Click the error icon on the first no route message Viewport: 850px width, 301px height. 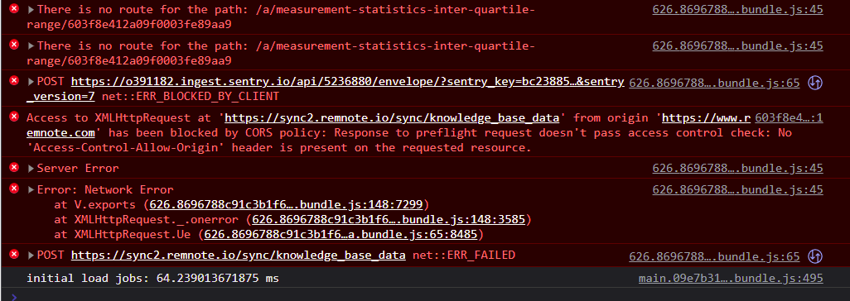click(x=14, y=9)
